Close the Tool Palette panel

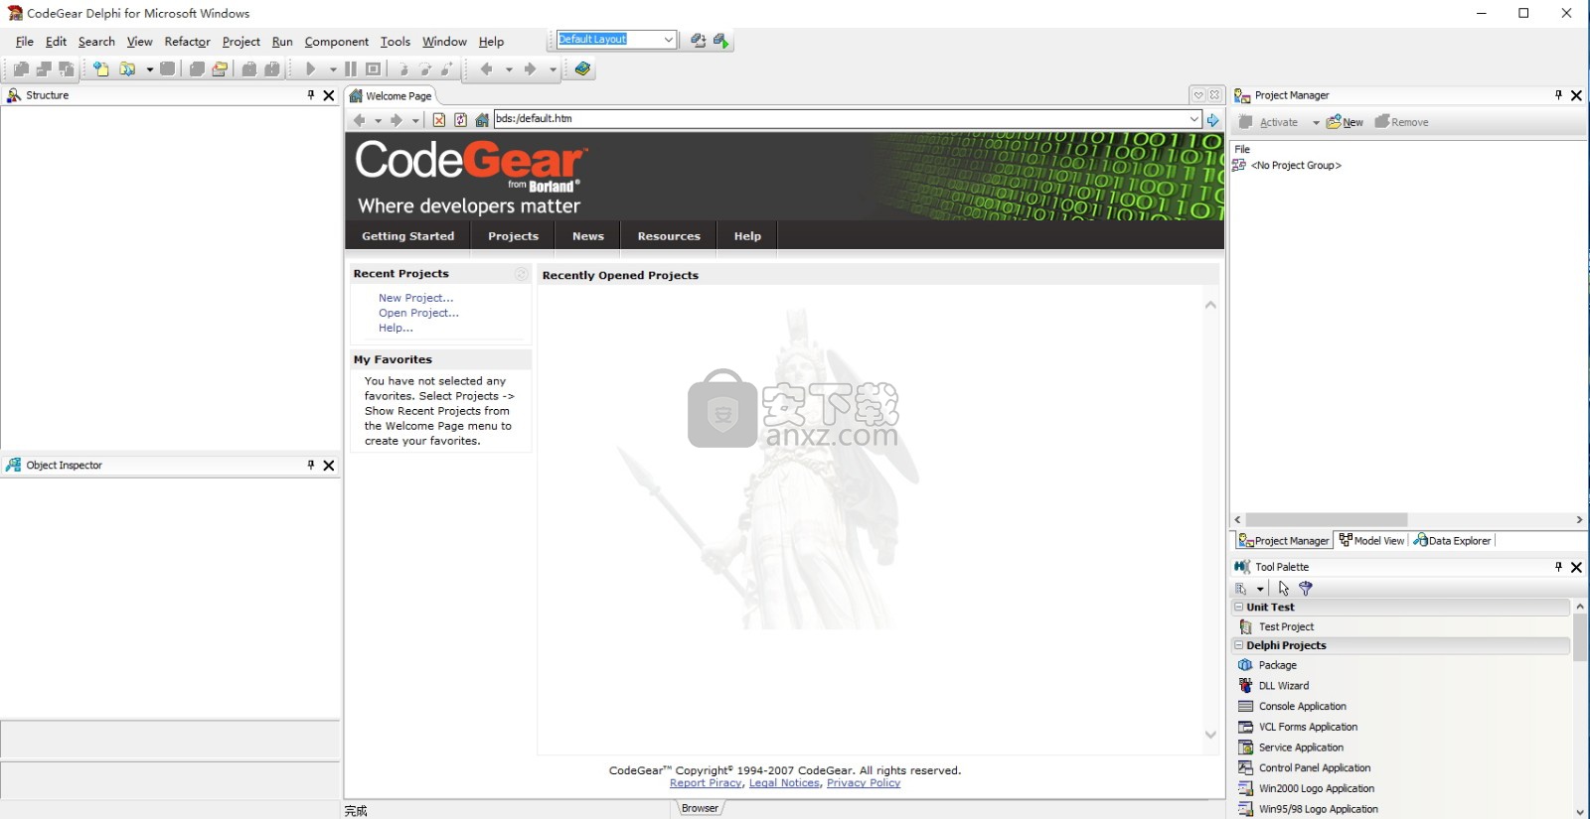[x=1576, y=567]
